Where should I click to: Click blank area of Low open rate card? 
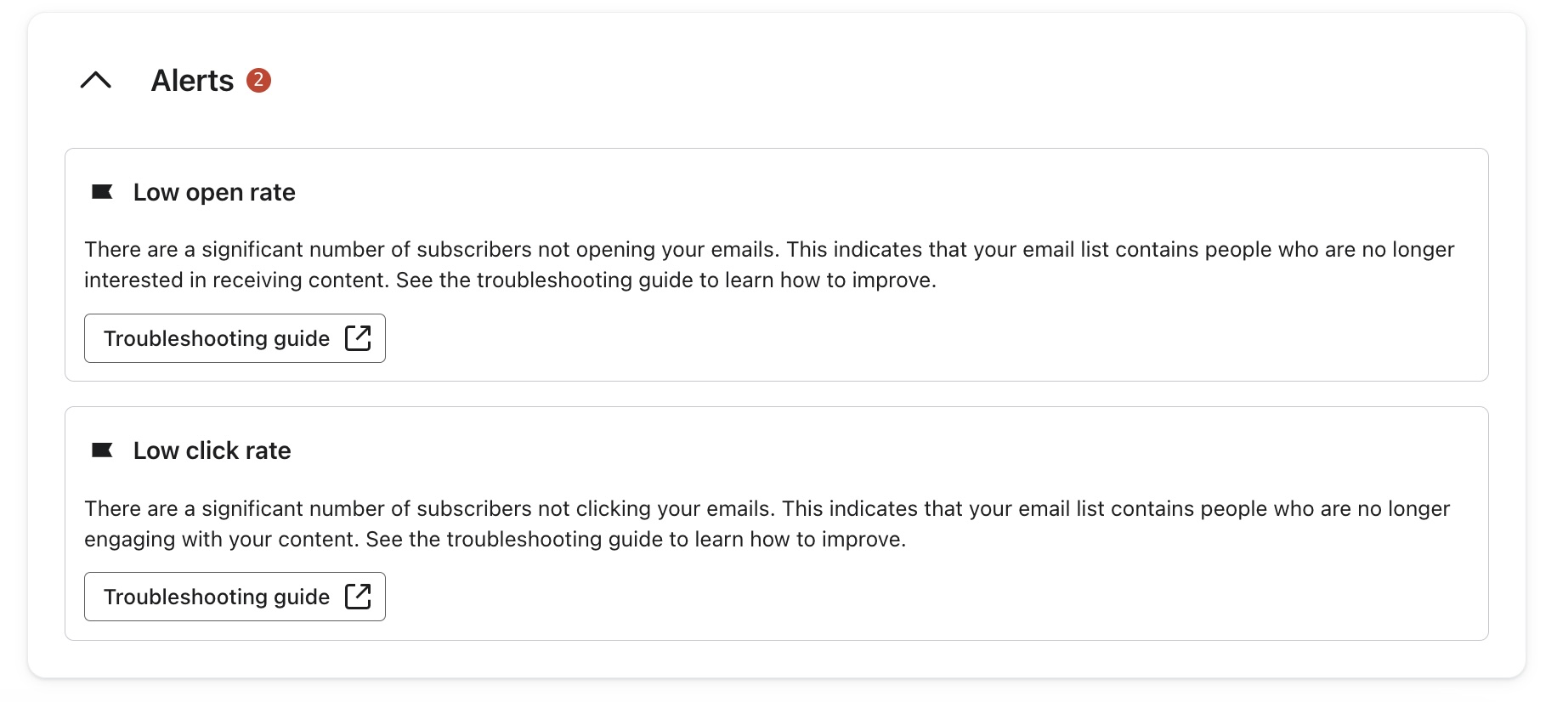coord(935,340)
